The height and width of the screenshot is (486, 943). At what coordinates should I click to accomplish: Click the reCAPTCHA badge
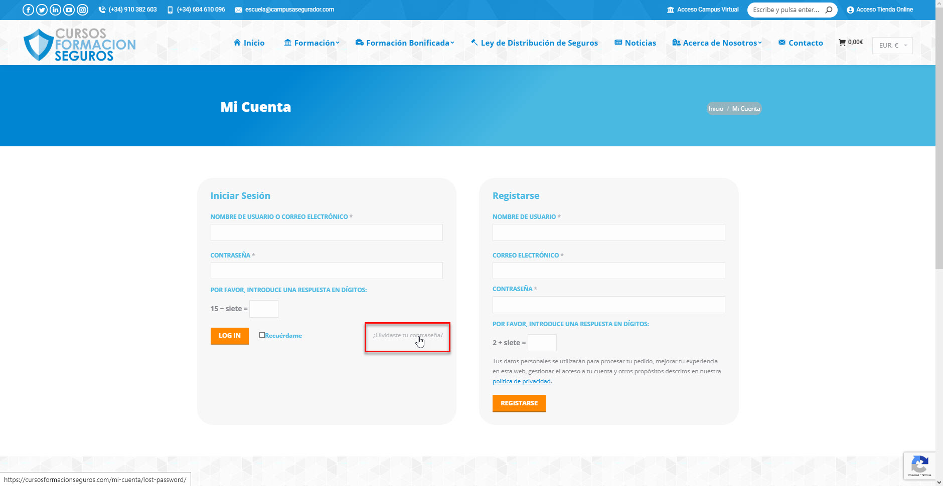pos(919,465)
